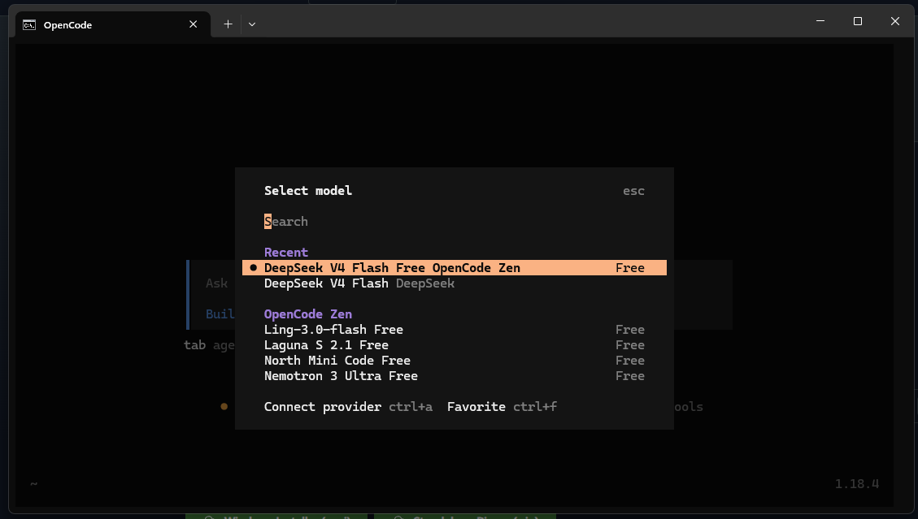Click the orange status dot below dialog

tap(224, 406)
